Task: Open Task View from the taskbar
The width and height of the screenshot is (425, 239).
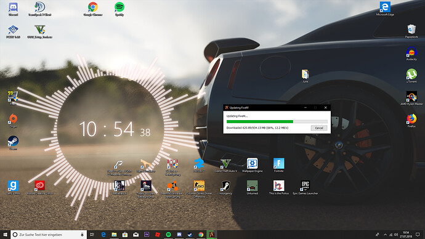Action: (92, 235)
